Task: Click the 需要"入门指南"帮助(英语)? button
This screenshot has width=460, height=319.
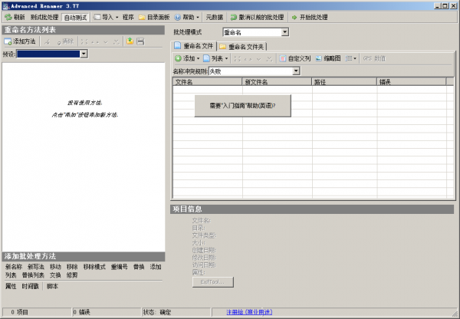Action: (x=242, y=106)
